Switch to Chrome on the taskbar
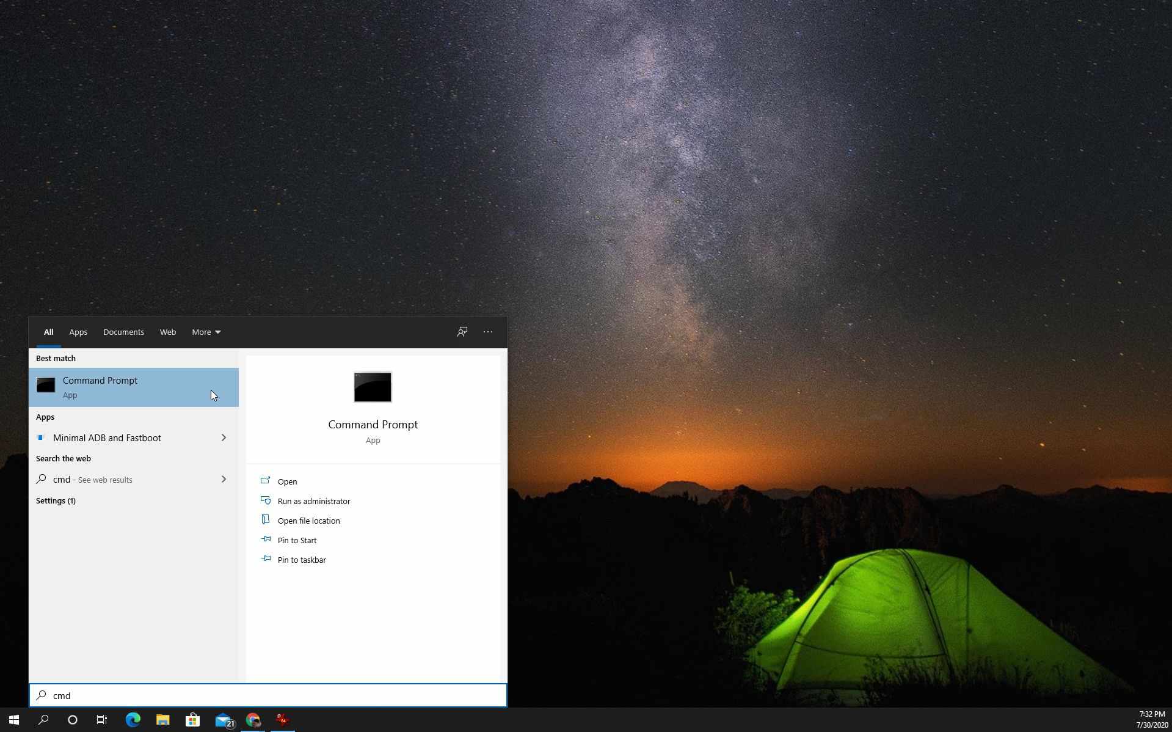The image size is (1172, 732). point(253,720)
